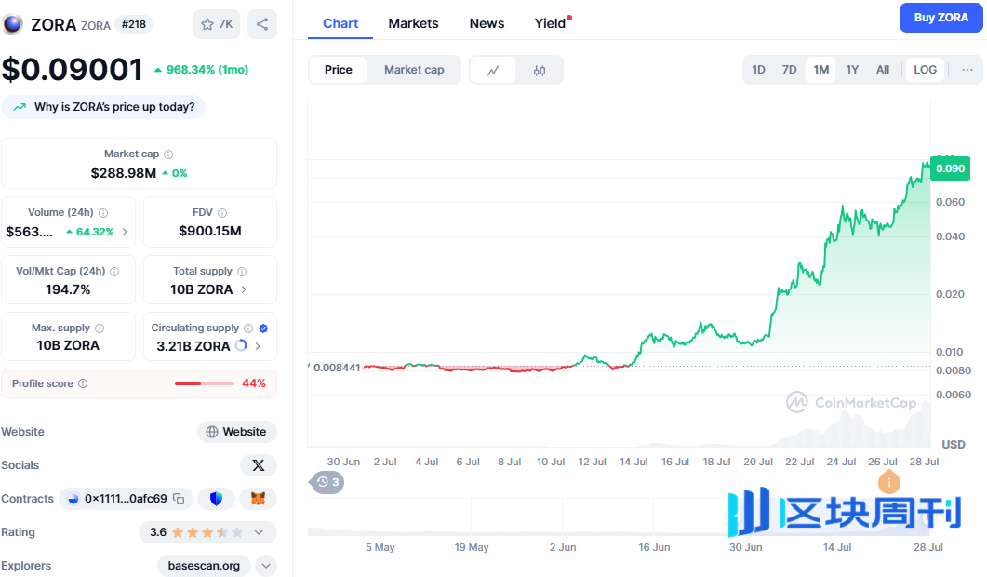Click the #218 rank badge

point(133,24)
